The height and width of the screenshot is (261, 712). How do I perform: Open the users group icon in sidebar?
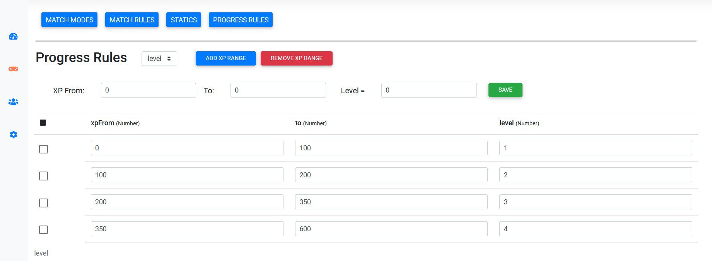13,102
